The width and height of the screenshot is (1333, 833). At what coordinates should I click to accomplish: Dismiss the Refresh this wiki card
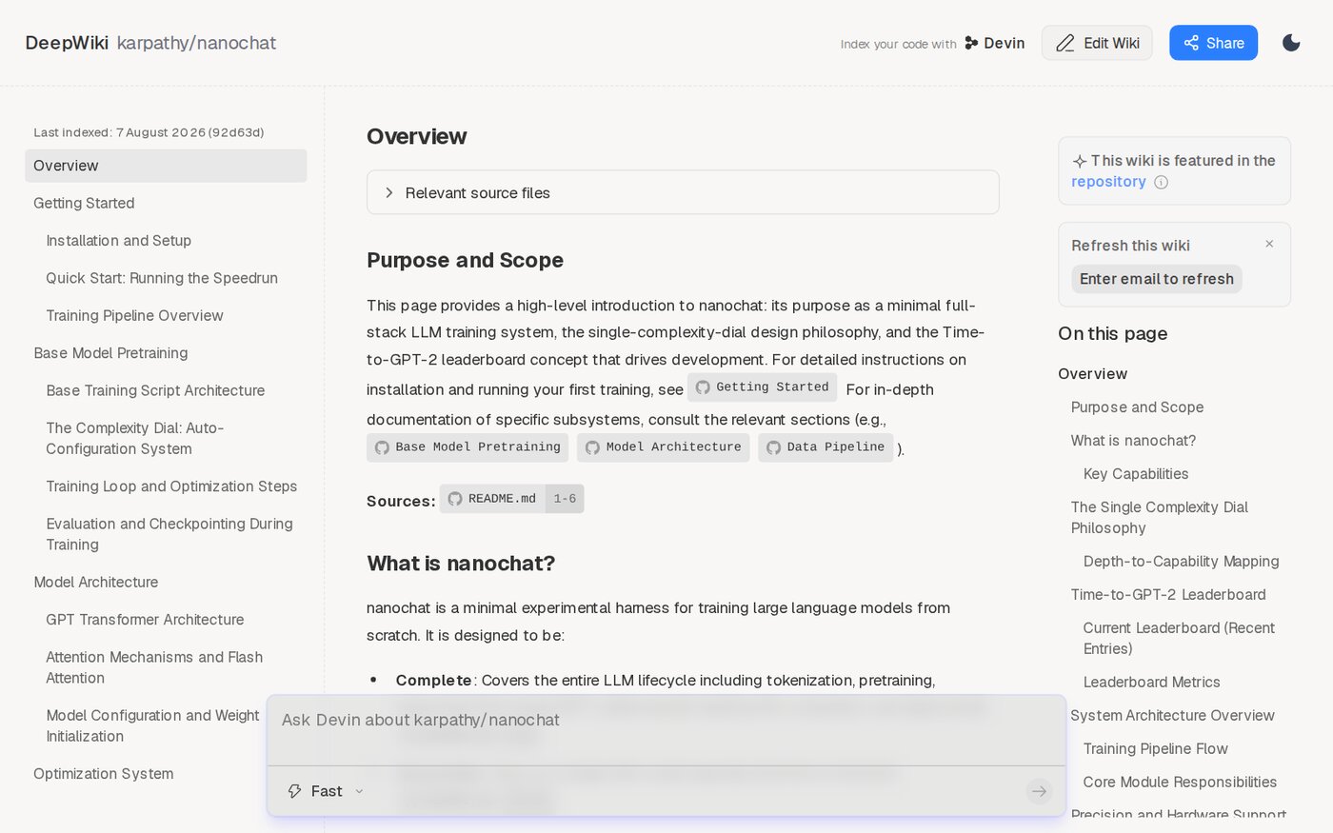(1269, 244)
